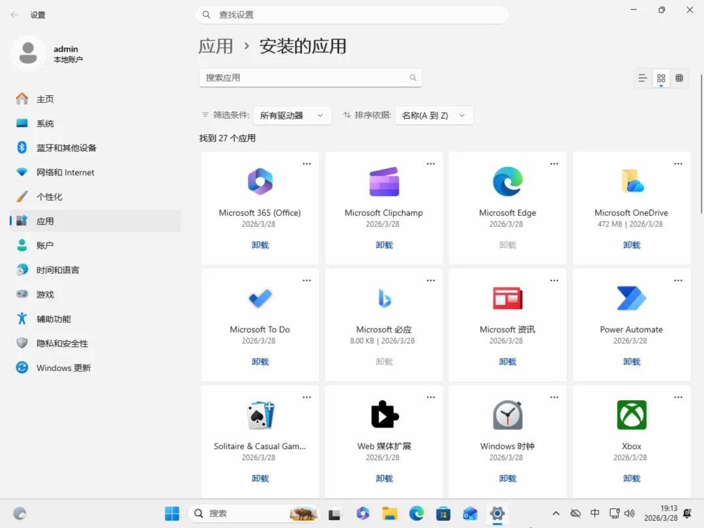The image size is (704, 528).
Task: Open more options for Xbox
Action: (678, 398)
